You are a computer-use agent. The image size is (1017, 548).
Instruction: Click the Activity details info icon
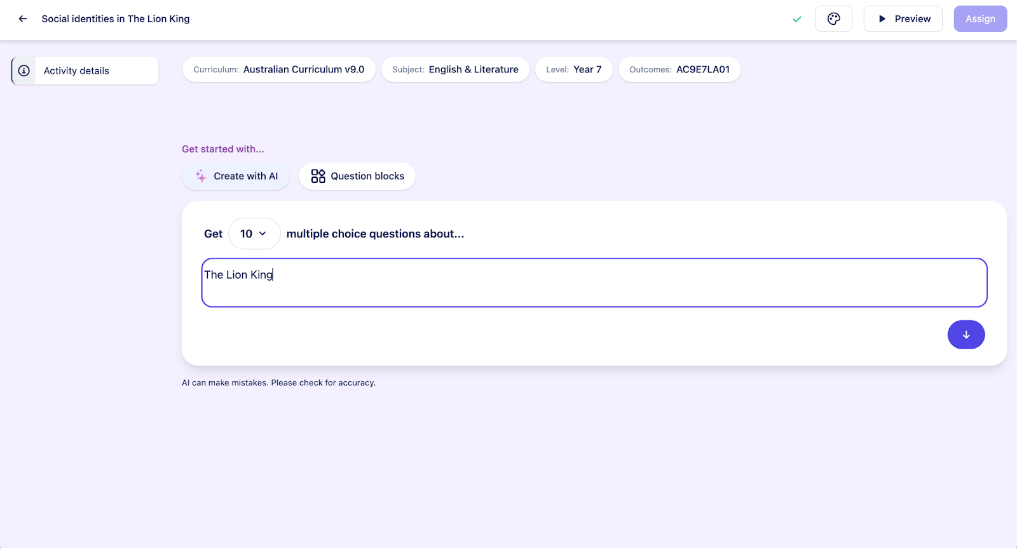[x=24, y=70]
